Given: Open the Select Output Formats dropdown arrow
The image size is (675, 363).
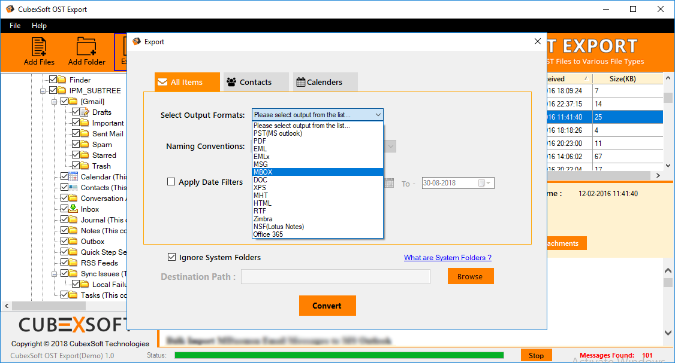Looking at the screenshot, I should click(x=378, y=115).
